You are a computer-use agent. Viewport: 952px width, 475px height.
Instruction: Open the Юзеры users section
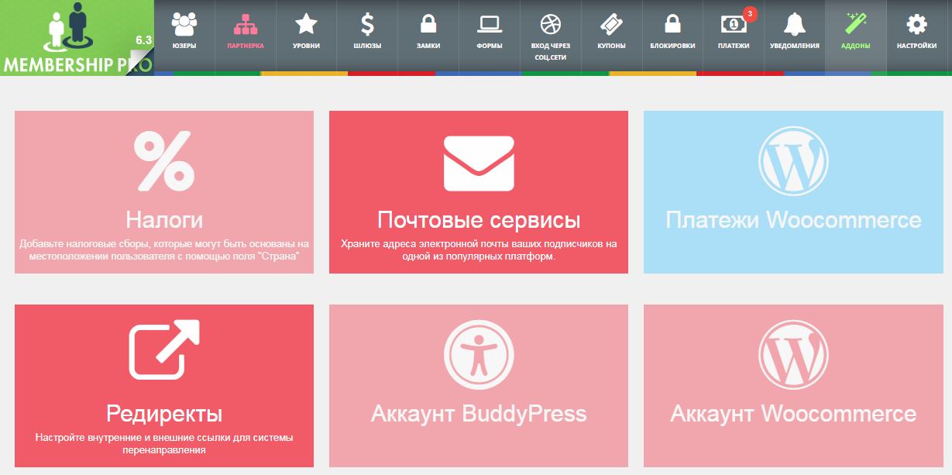[x=184, y=31]
